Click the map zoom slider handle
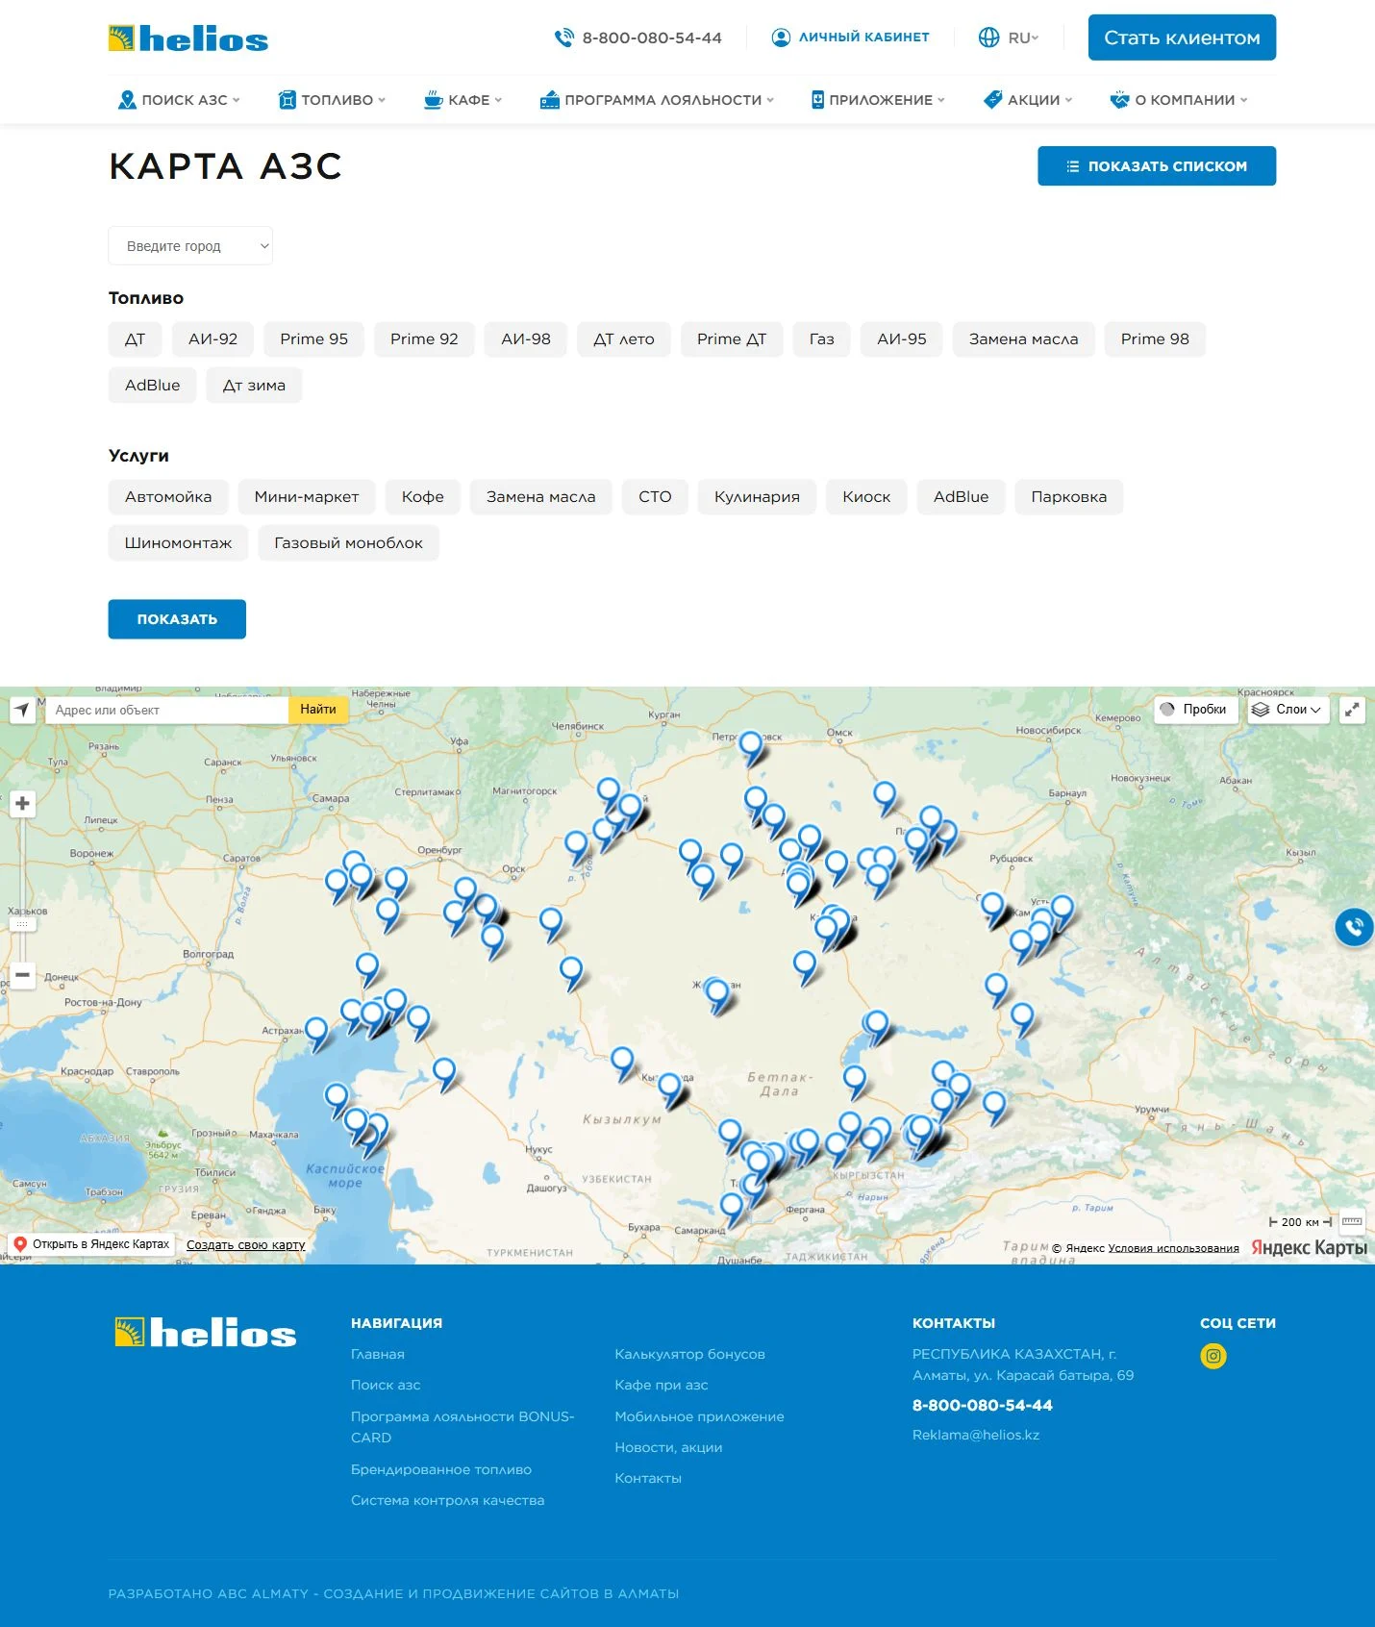1375x1627 pixels. pyautogui.click(x=22, y=924)
